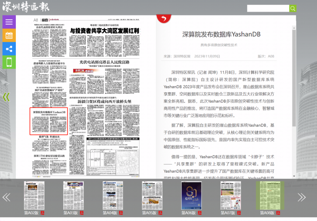Click the article scrollbar down arrow
Screen dimensions: 317x221
pos(294,176)
